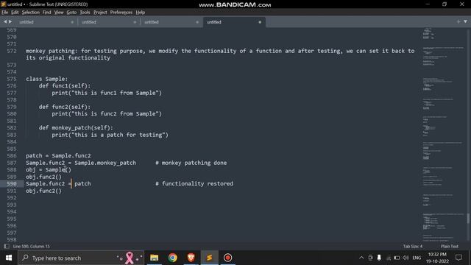
Task: Open File Explorer from taskbar
Action: tap(155, 258)
